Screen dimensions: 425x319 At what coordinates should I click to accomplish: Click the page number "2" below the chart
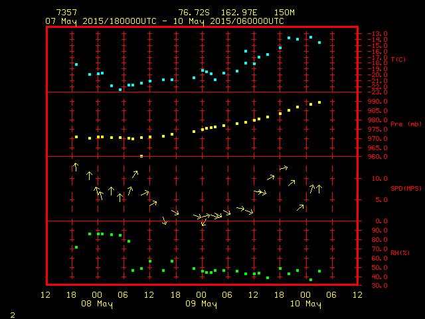(13, 315)
